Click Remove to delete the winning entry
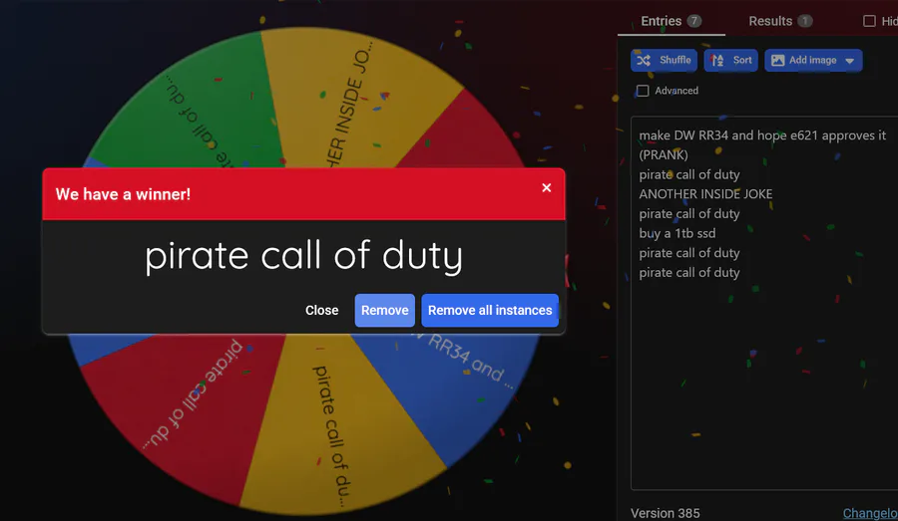The image size is (898, 521). click(385, 310)
